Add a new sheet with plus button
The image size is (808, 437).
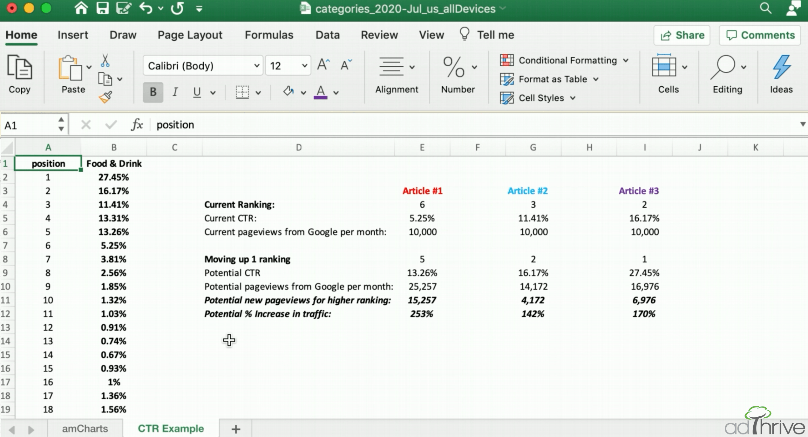click(x=236, y=429)
